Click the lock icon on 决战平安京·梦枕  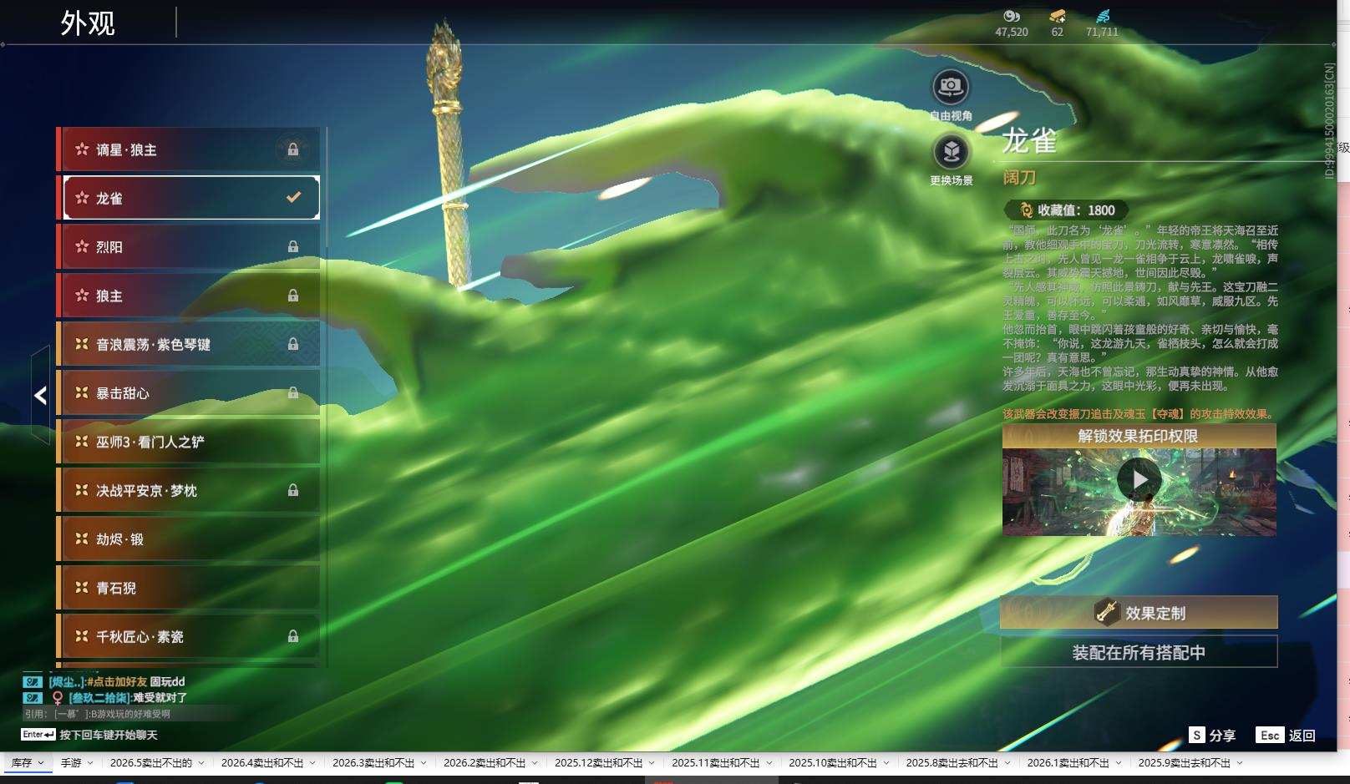tap(293, 490)
